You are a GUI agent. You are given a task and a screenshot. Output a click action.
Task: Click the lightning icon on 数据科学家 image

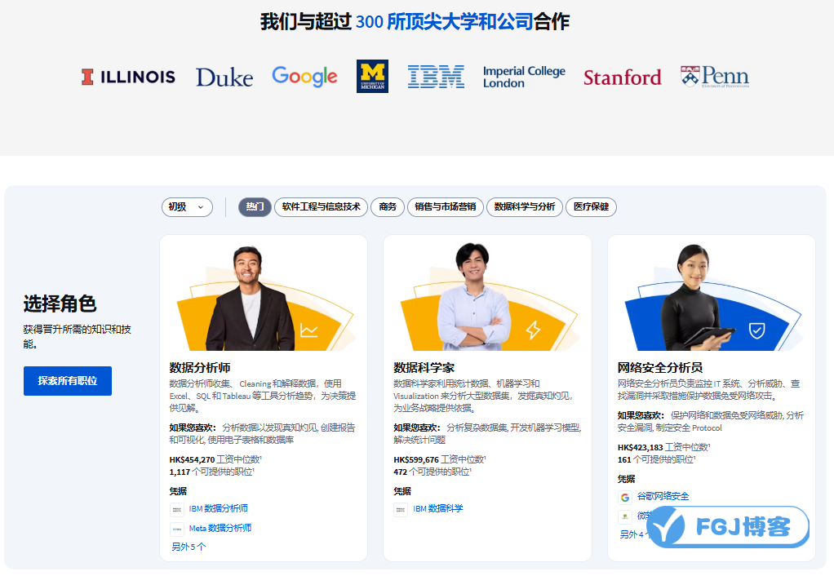point(533,330)
